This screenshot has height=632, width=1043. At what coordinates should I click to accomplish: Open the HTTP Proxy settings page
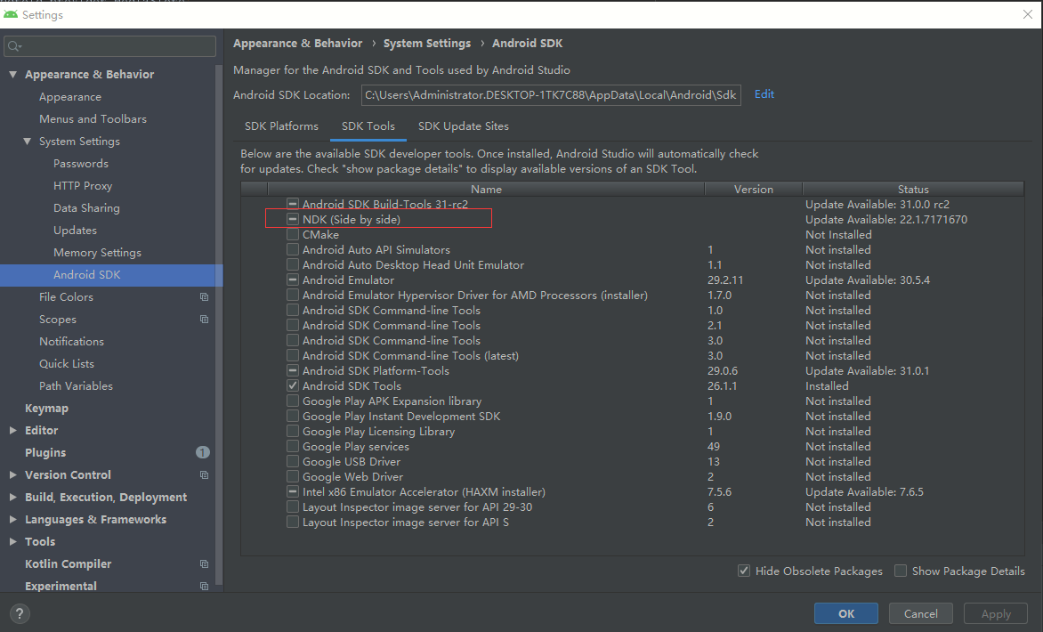point(83,186)
